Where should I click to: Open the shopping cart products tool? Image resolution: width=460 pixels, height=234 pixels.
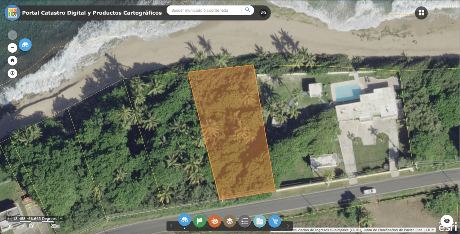click(x=275, y=221)
